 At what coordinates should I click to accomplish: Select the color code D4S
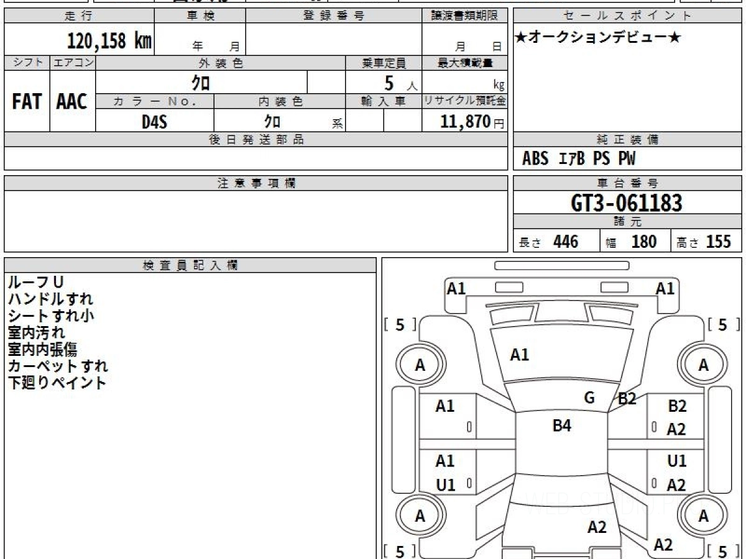point(155,121)
